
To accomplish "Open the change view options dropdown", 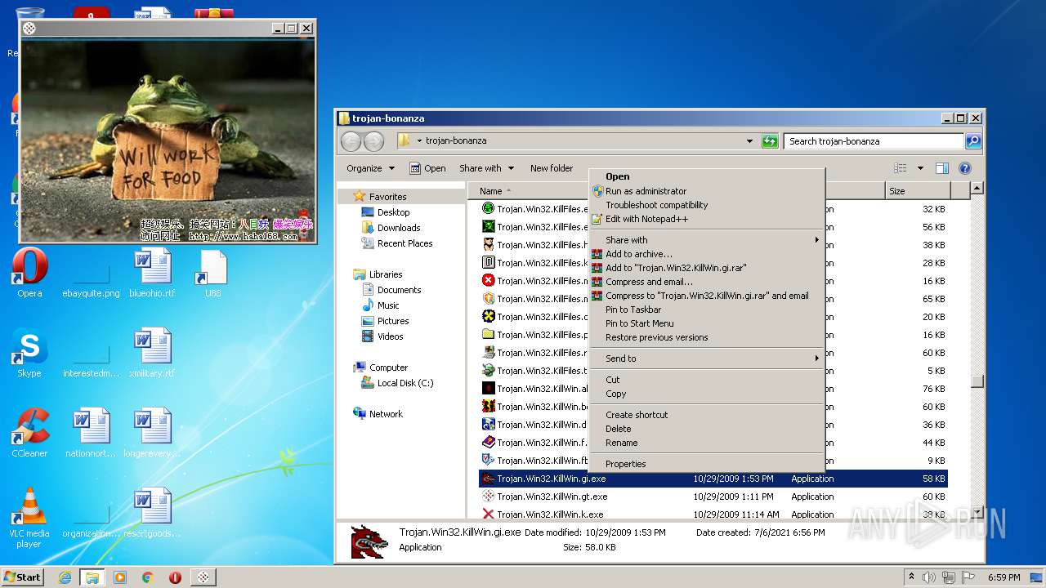I will tap(920, 168).
